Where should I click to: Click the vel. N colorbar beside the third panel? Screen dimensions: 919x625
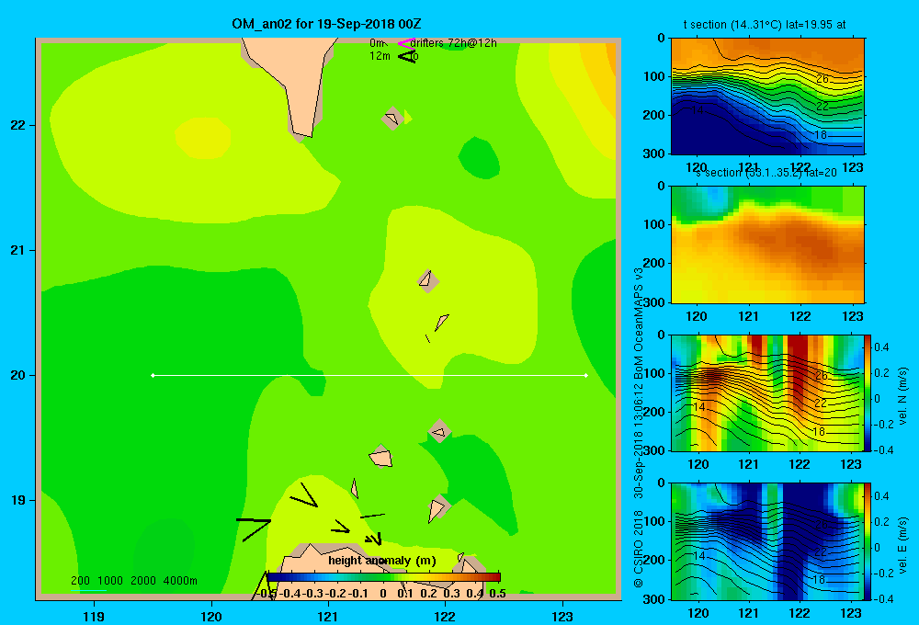[868, 392]
